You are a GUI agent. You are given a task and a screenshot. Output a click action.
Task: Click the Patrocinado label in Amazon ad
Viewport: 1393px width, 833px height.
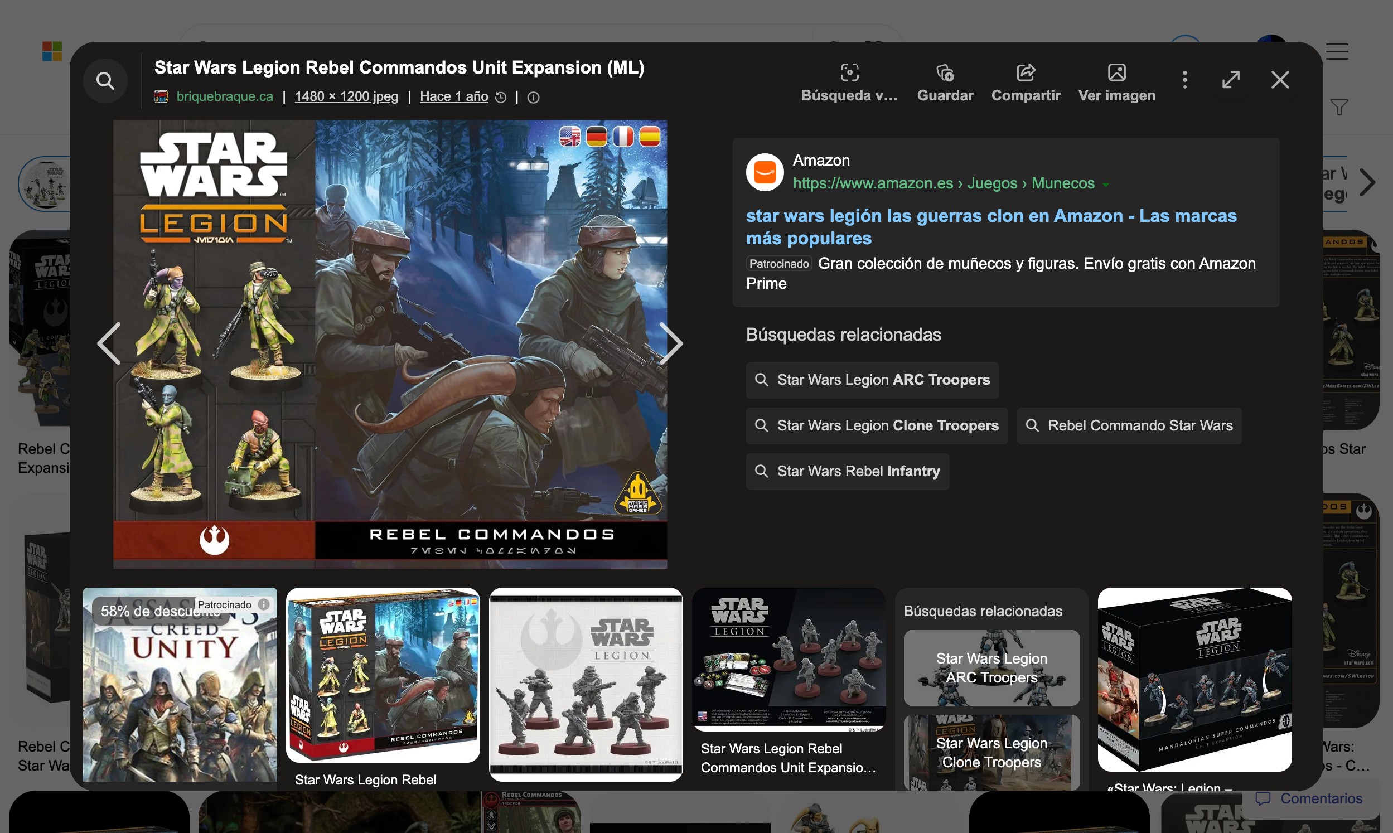(779, 263)
